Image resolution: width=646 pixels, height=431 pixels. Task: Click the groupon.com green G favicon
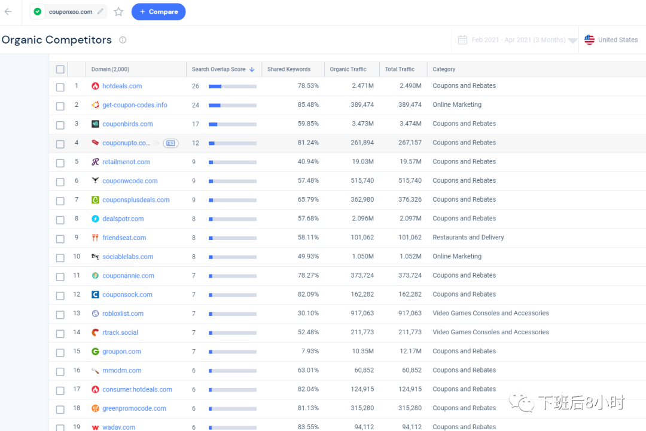tap(95, 352)
